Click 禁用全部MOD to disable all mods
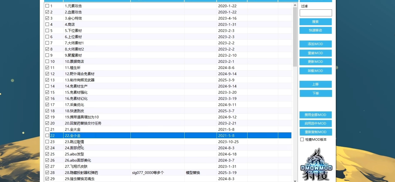This screenshot has width=395, height=182. pyautogui.click(x=315, y=115)
